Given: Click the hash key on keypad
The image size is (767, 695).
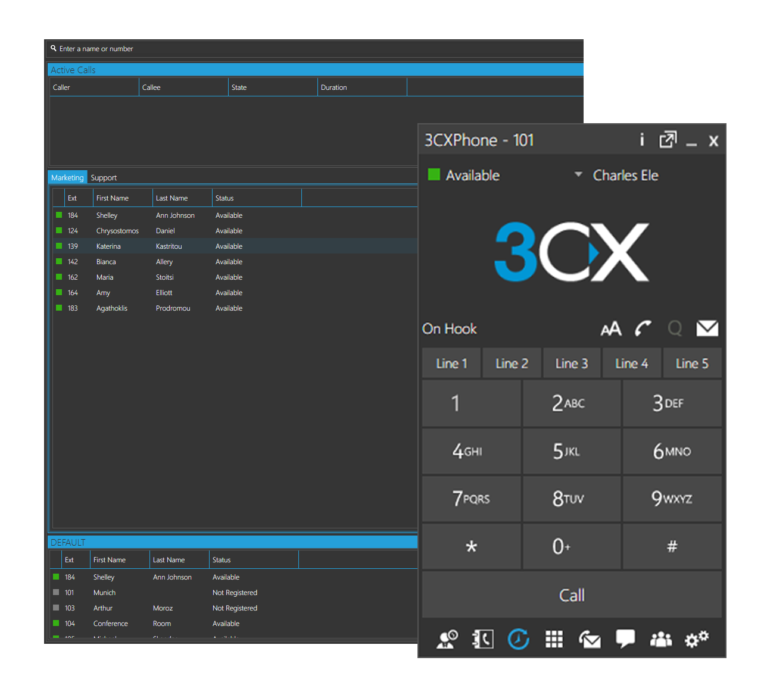Looking at the screenshot, I should (672, 546).
